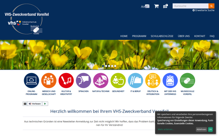Open the ReadSpeaker menu list icon
The height and width of the screenshot is (137, 219).
pyautogui.click(x=25, y=104)
